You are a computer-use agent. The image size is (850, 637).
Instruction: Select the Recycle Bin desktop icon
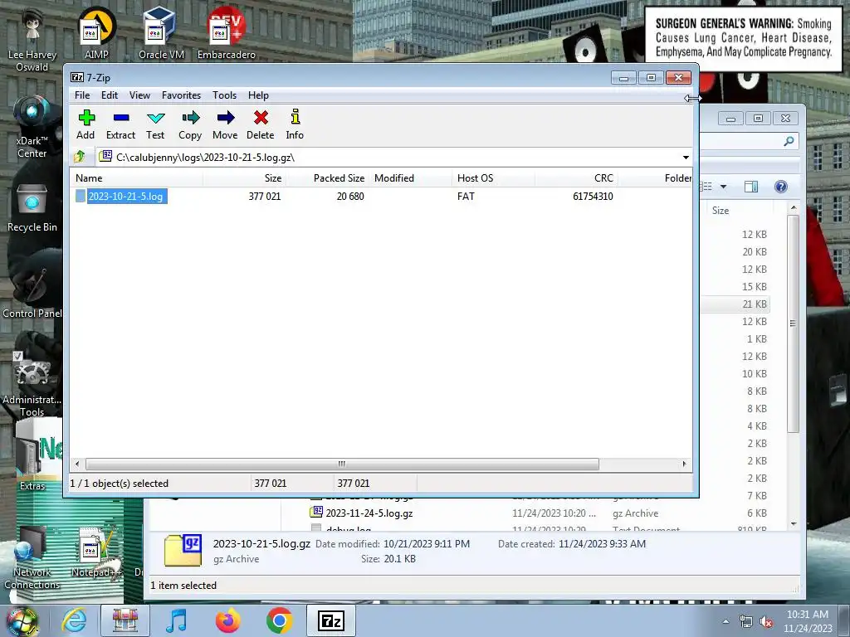32,208
